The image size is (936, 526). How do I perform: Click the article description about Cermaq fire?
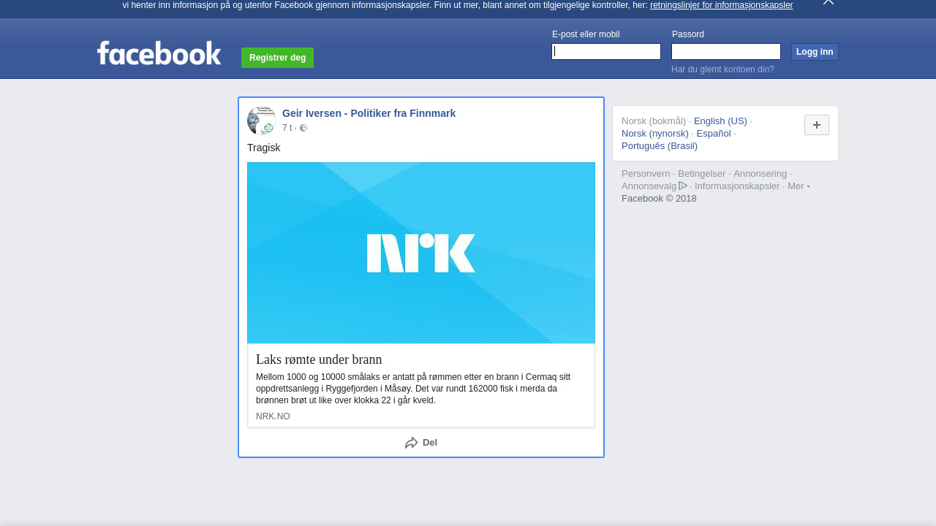413,389
